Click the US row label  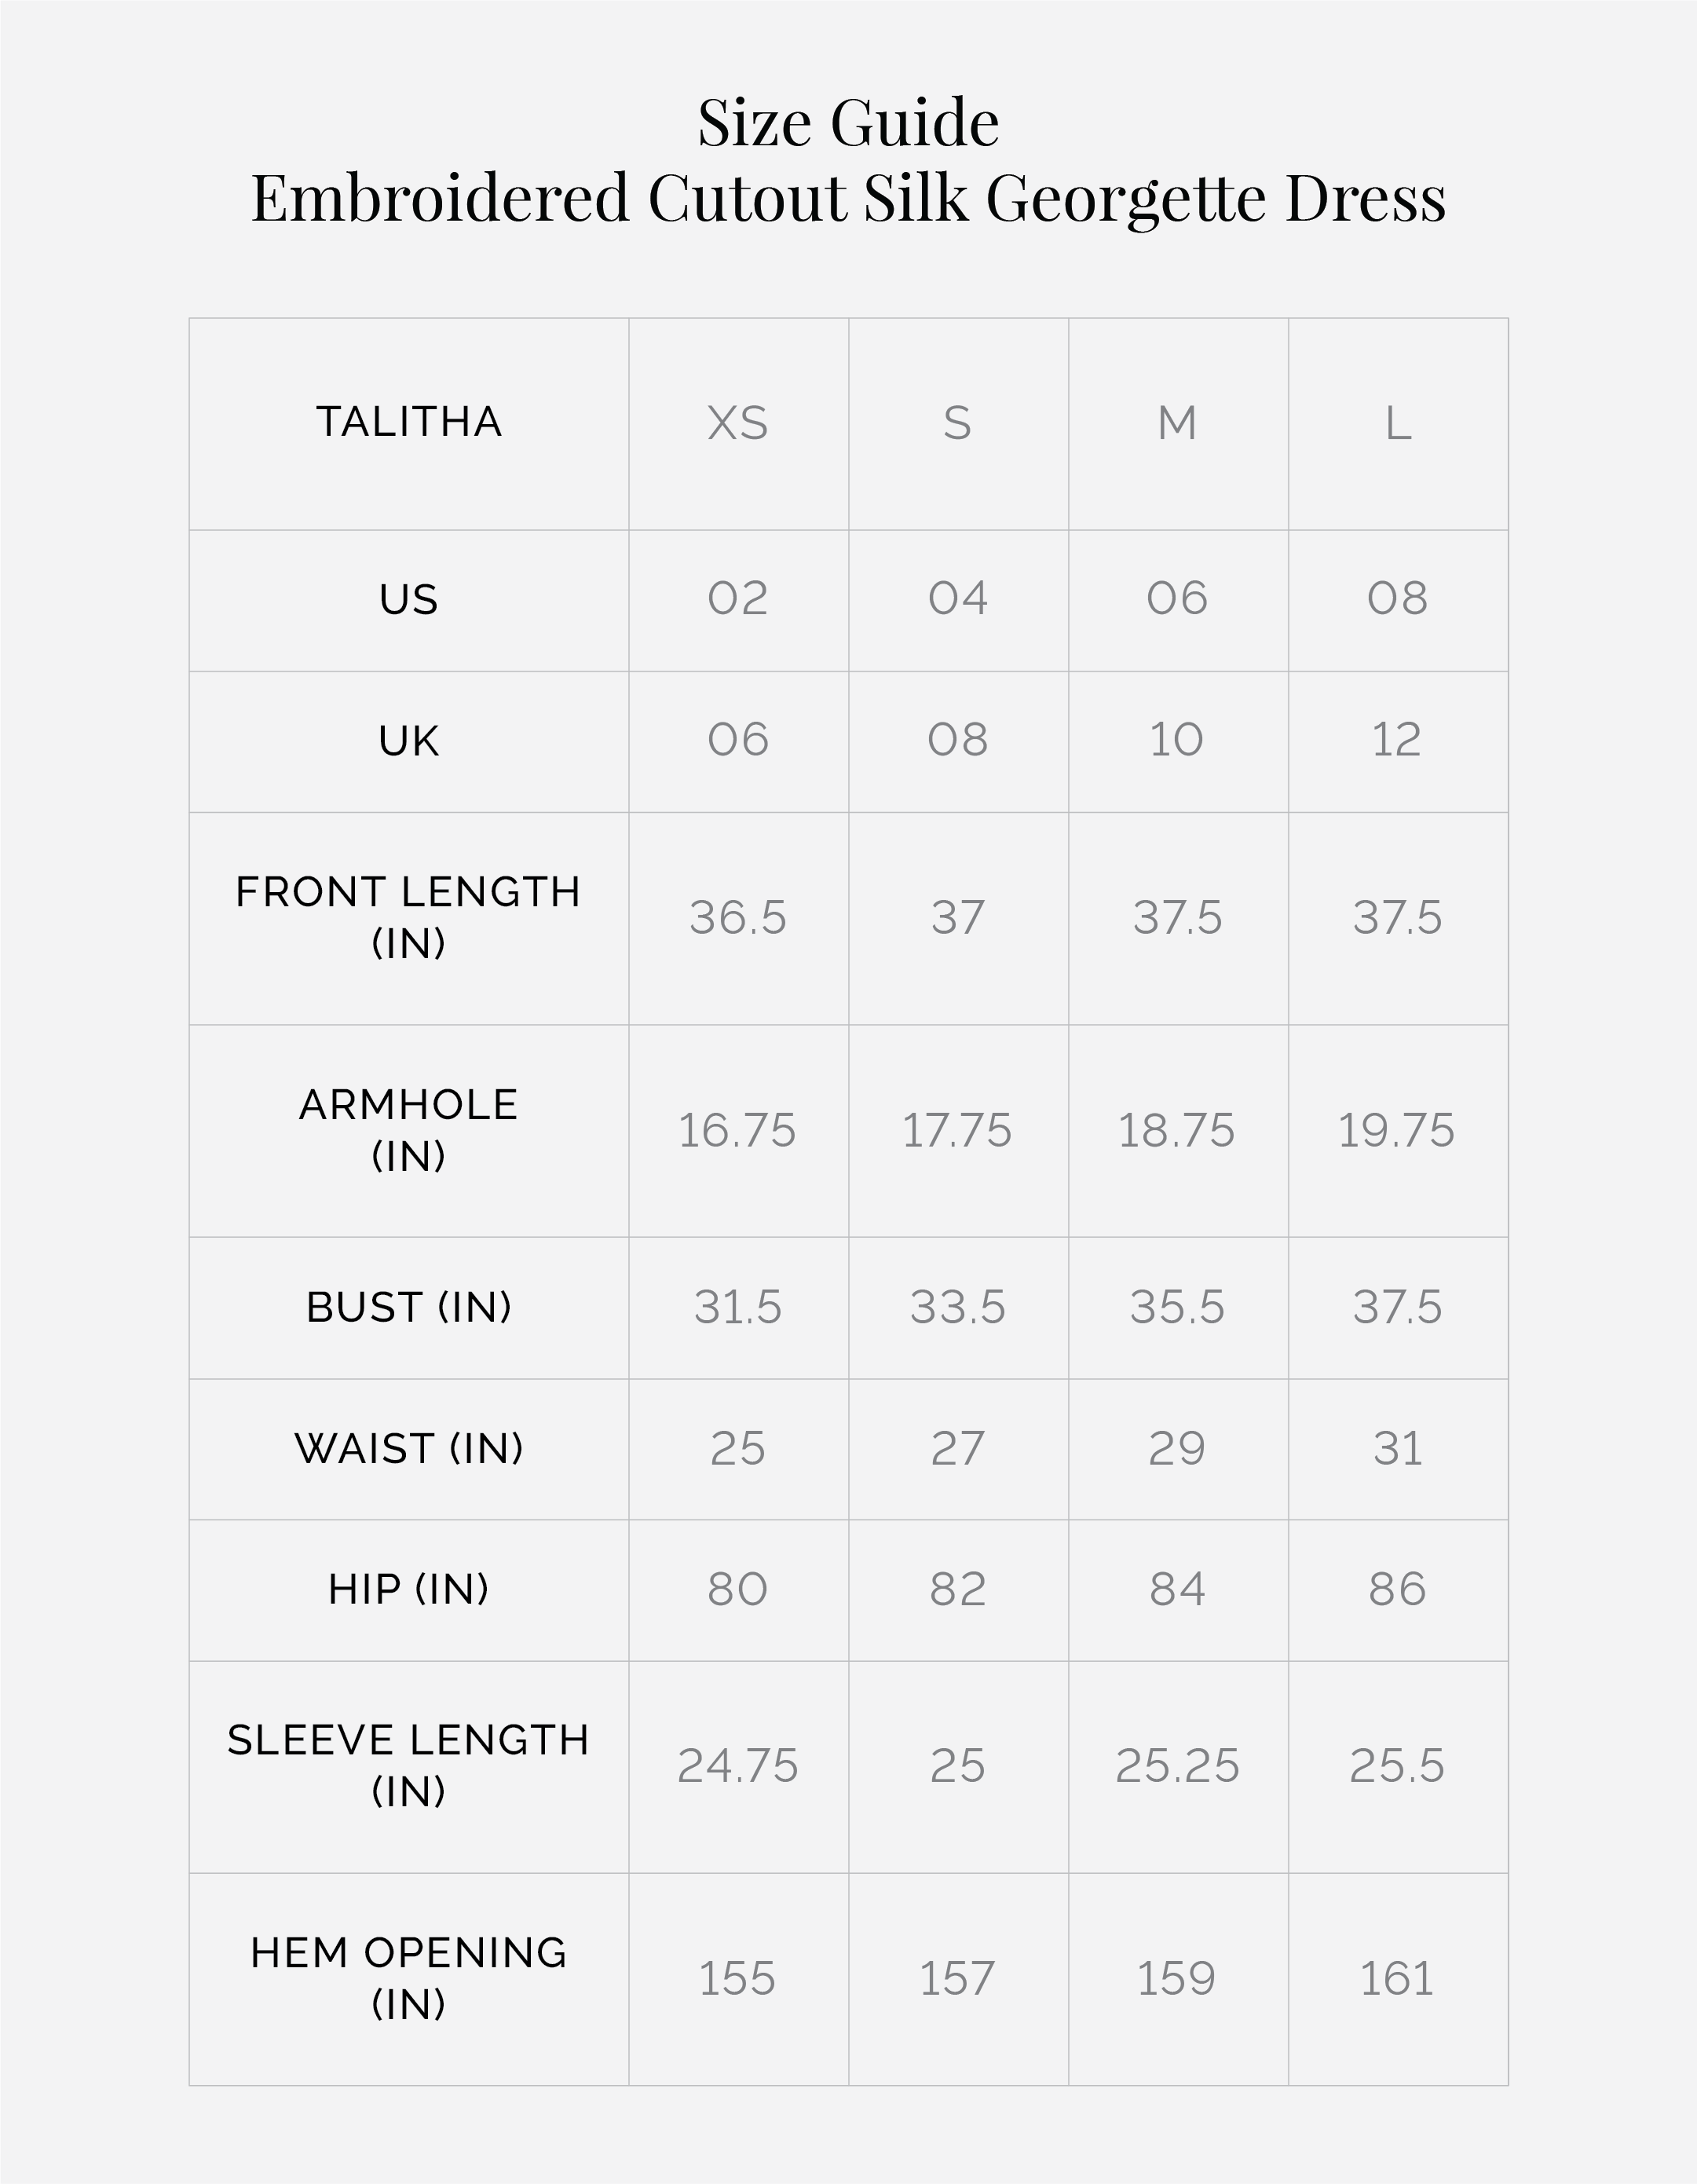coord(409,600)
